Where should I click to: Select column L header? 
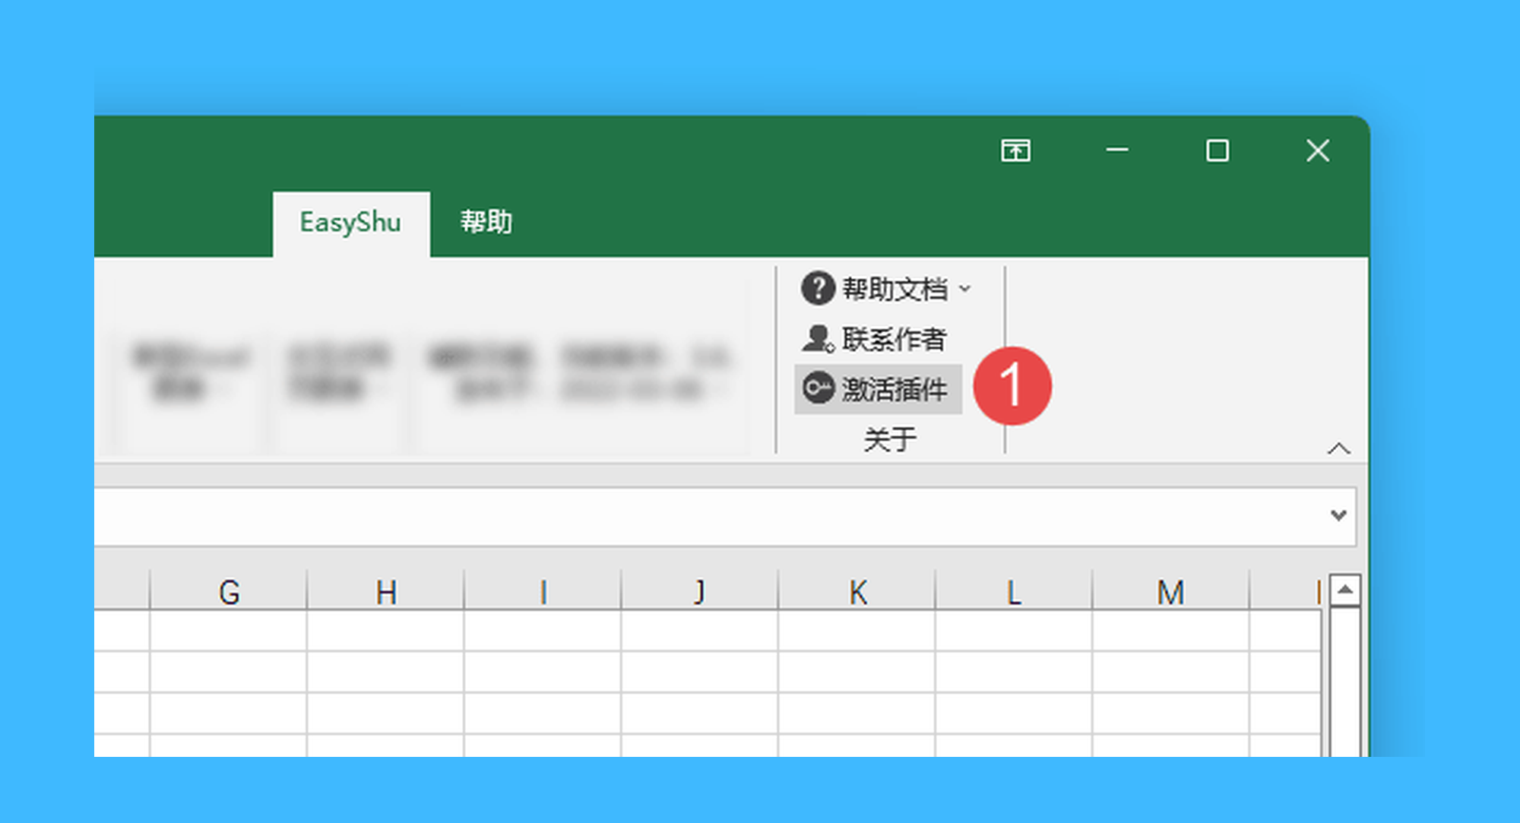point(1014,591)
